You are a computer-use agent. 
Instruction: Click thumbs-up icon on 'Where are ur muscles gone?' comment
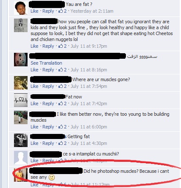pos(61,86)
